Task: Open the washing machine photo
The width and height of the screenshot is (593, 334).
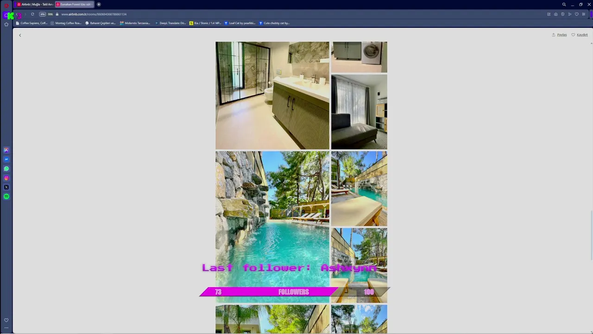Action: click(x=359, y=57)
